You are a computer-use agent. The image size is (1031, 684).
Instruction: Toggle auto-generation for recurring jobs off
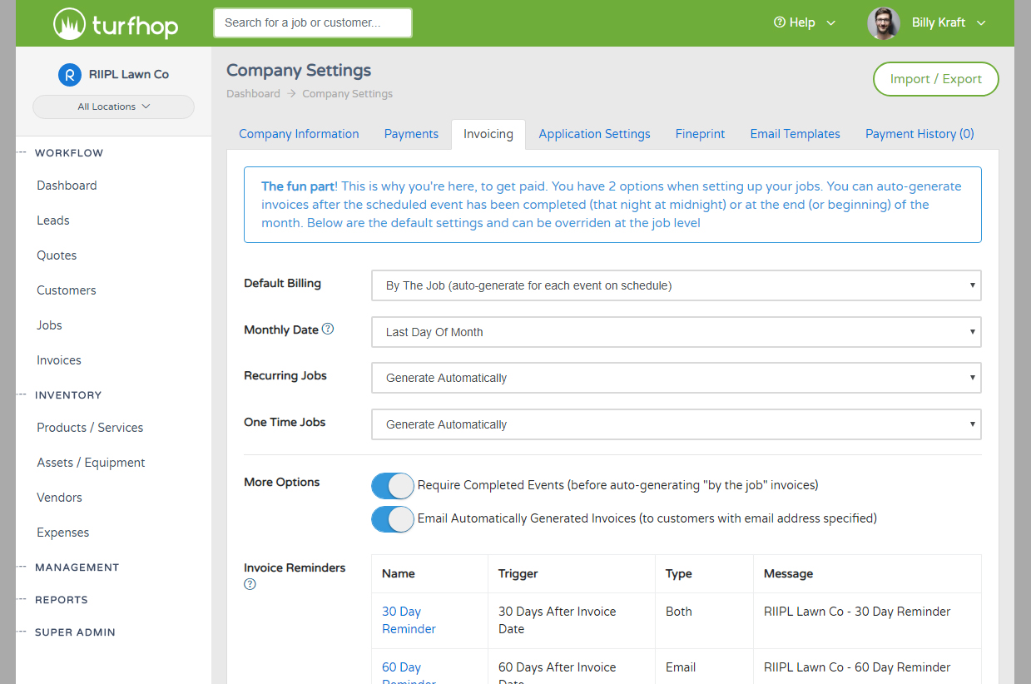pyautogui.click(x=676, y=378)
